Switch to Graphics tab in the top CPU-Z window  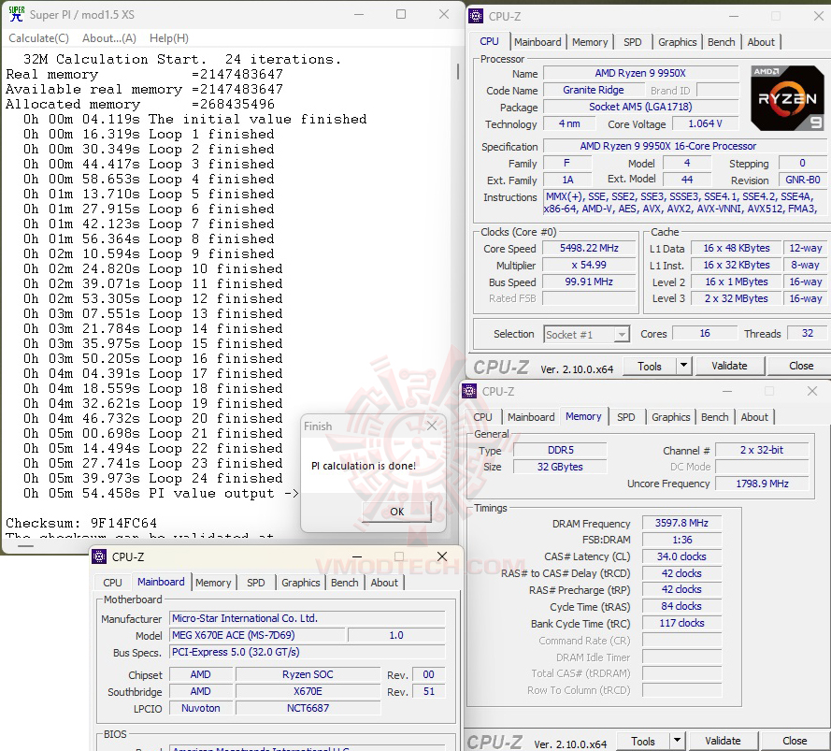678,42
